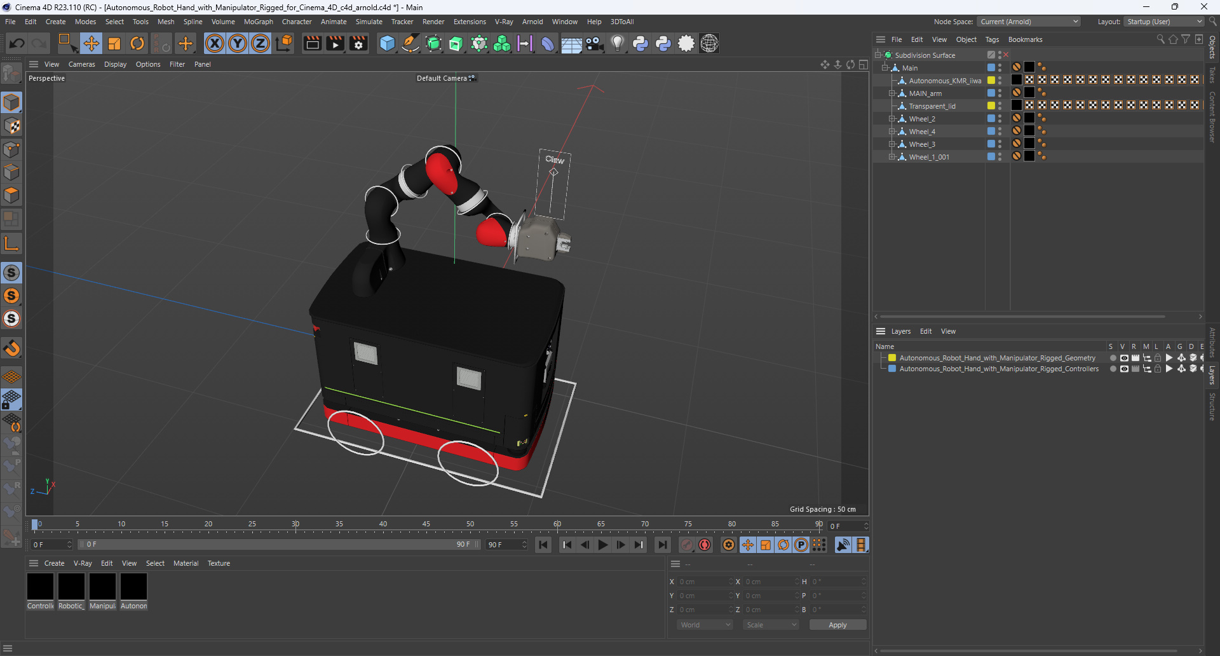The width and height of the screenshot is (1220, 656).
Task: Click the Camera object icon
Action: coord(594,43)
